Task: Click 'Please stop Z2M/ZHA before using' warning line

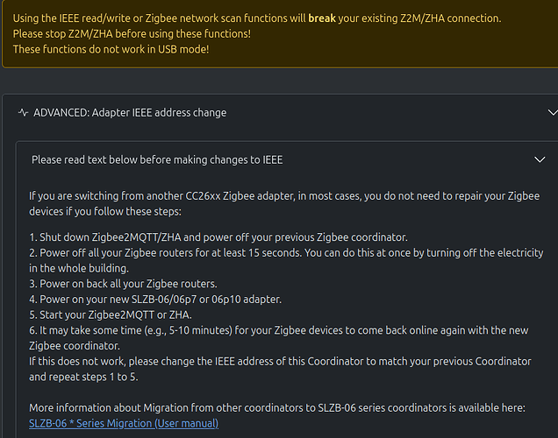Action: point(132,34)
